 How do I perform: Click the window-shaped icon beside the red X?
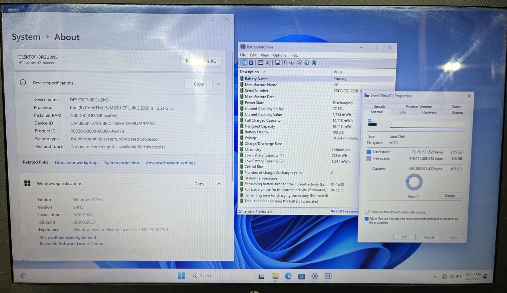tap(261, 63)
